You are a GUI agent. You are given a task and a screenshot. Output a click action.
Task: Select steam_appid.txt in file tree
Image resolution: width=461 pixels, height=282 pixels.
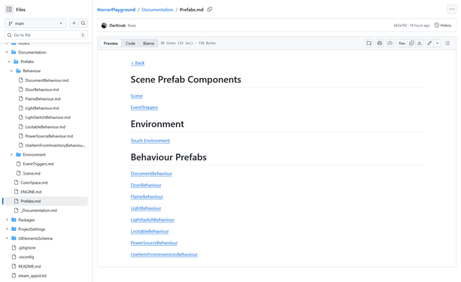(32, 275)
